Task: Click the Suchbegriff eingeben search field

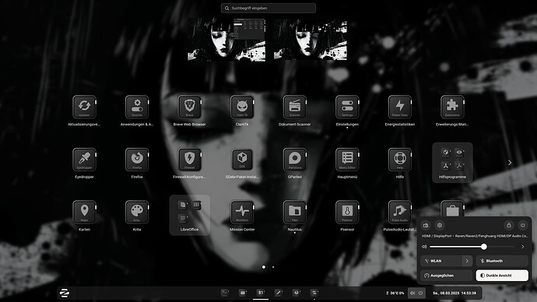Action: 268,9
